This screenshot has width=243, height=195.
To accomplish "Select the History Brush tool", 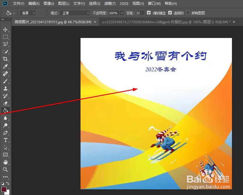I will coord(5,96).
